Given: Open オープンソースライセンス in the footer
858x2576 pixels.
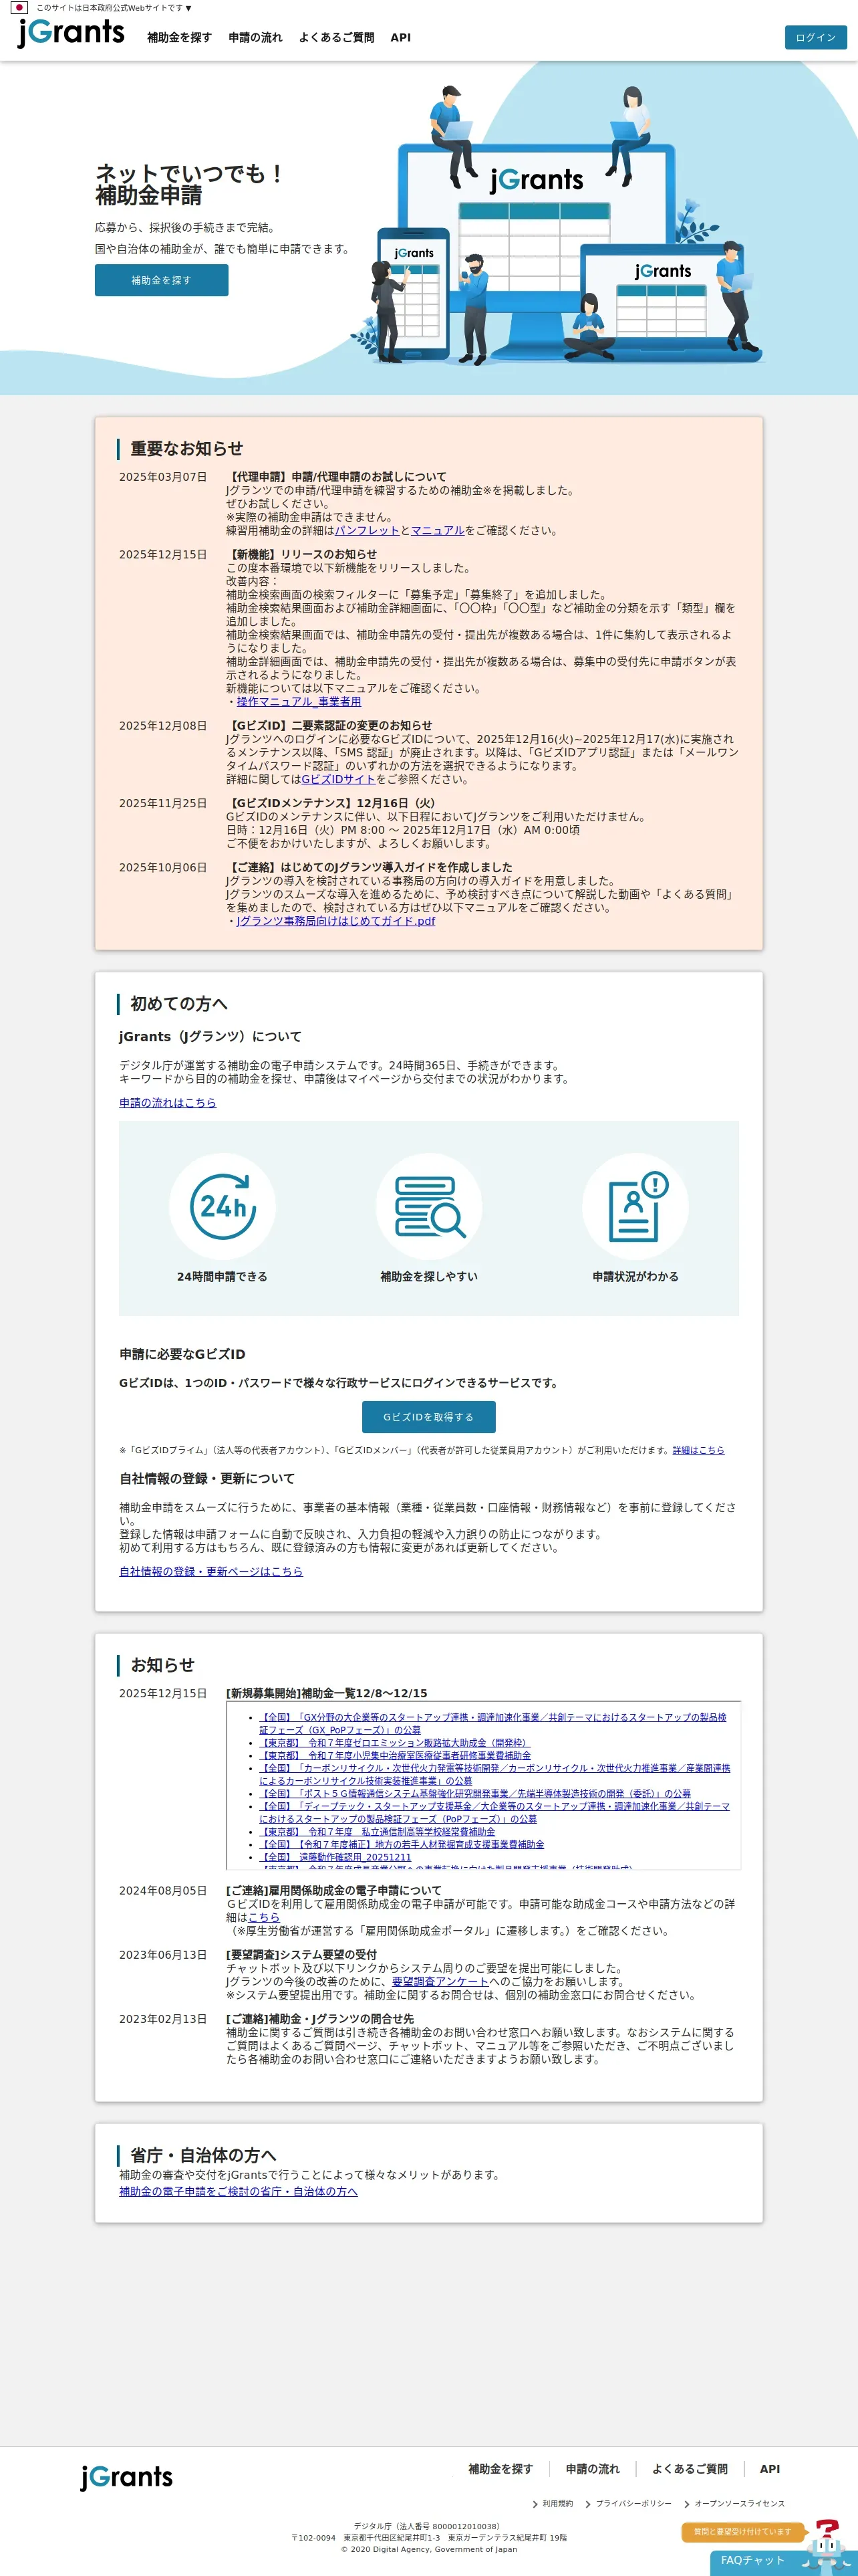Looking at the screenshot, I should 739,2504.
